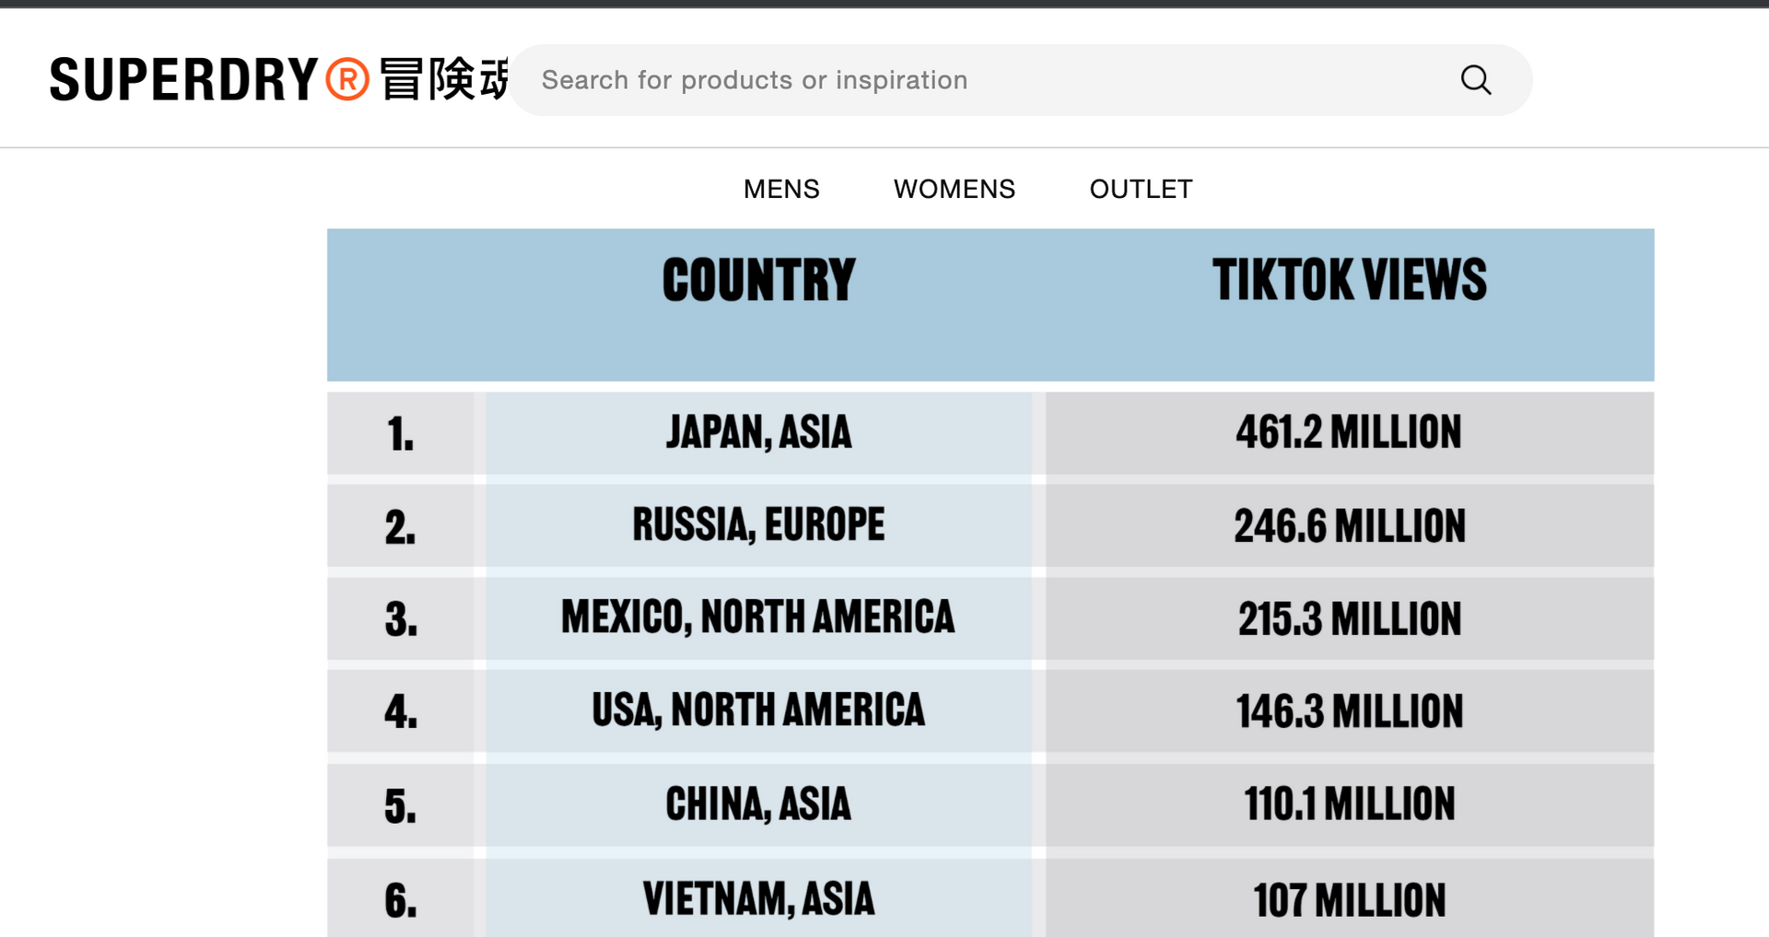The image size is (1769, 937).
Task: Open the OUTLET navigation menu
Action: coord(1141,189)
